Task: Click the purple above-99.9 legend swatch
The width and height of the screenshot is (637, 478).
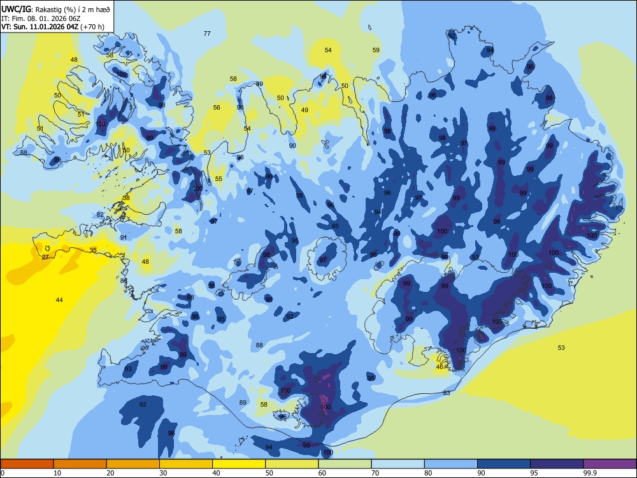Action: tap(610, 464)
